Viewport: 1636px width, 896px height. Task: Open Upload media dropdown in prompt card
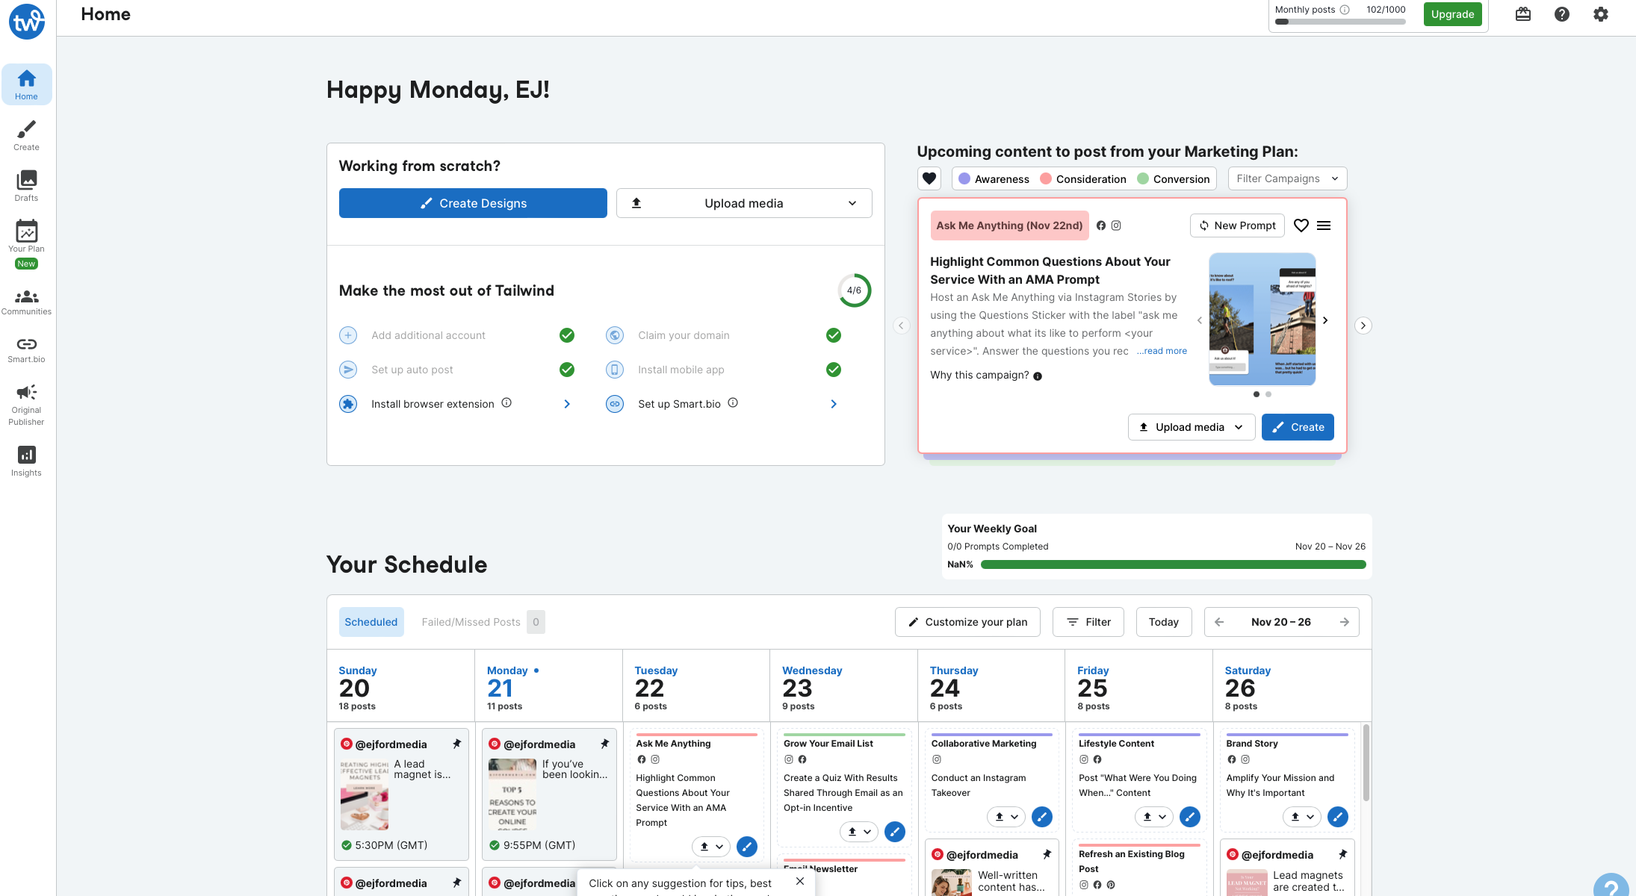(1191, 427)
